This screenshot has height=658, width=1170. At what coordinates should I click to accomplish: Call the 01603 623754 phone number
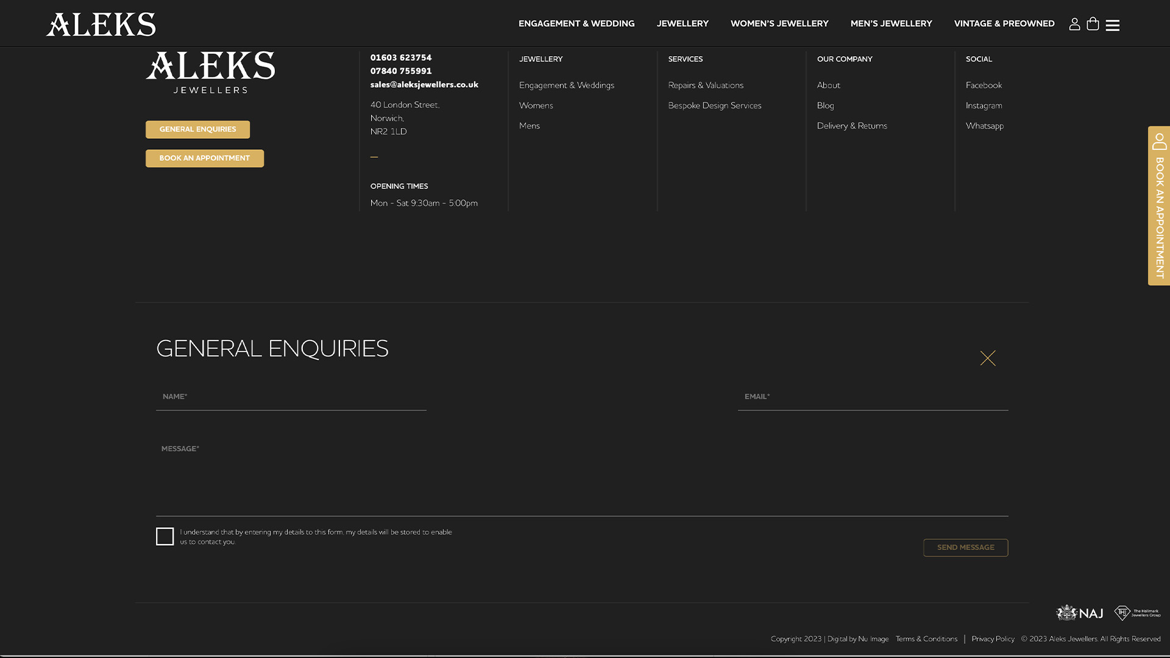pos(401,58)
